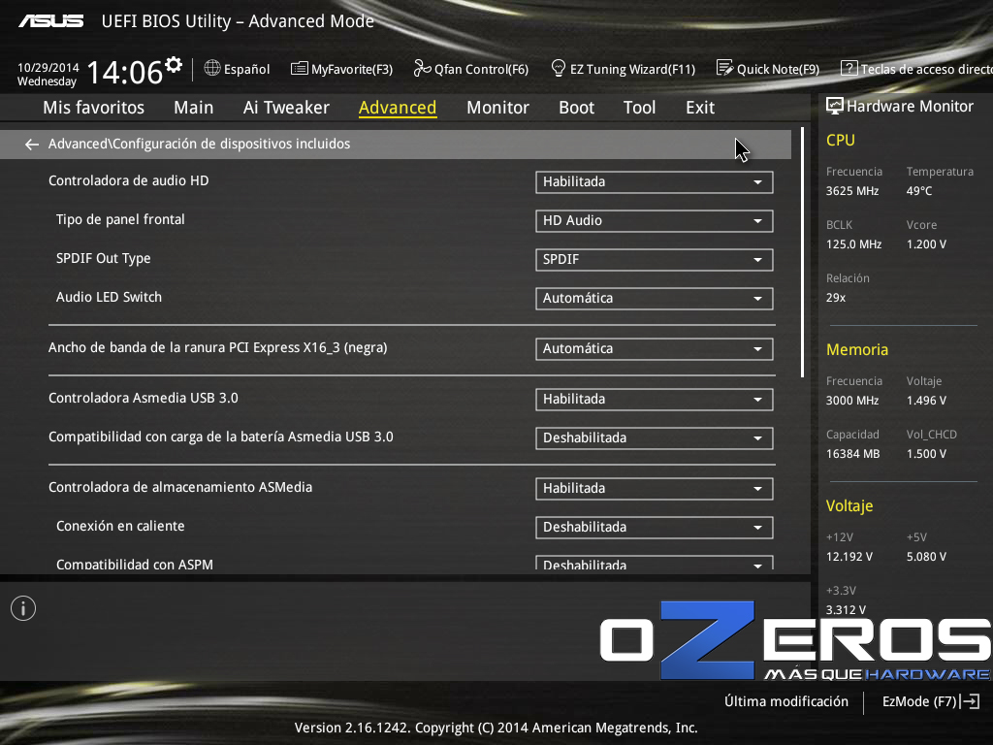This screenshot has height=745, width=993.
Task: Click the settings gear icon beside the clock
Action: tap(174, 64)
